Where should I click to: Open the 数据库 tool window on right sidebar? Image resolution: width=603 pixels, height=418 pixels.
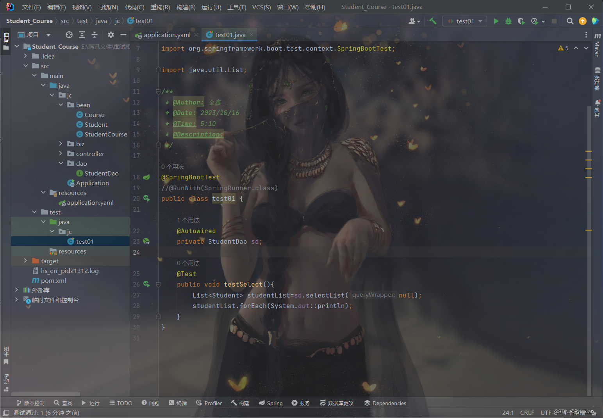coord(597,76)
